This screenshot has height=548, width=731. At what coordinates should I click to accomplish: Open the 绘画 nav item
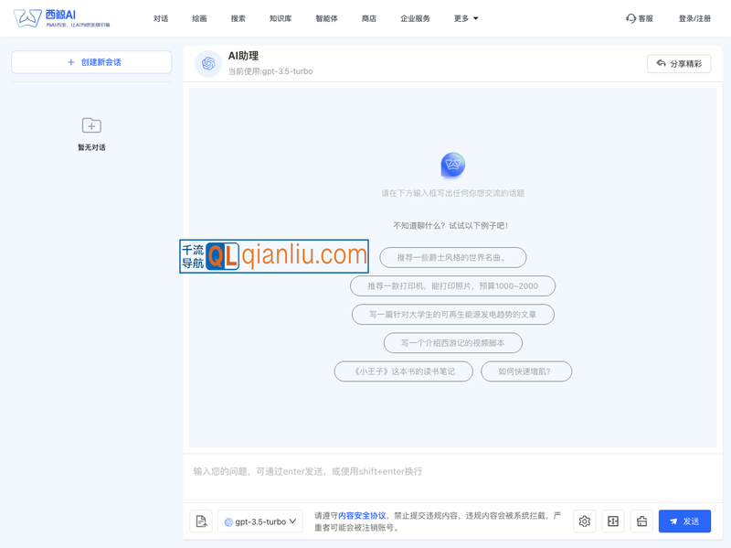(x=199, y=18)
